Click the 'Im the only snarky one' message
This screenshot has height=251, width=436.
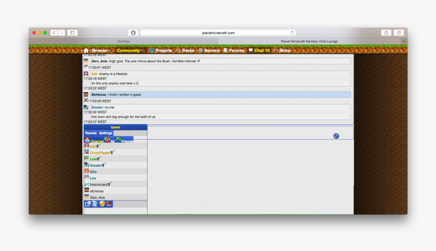(115, 83)
